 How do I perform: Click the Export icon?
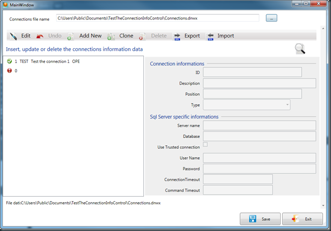(x=177, y=36)
